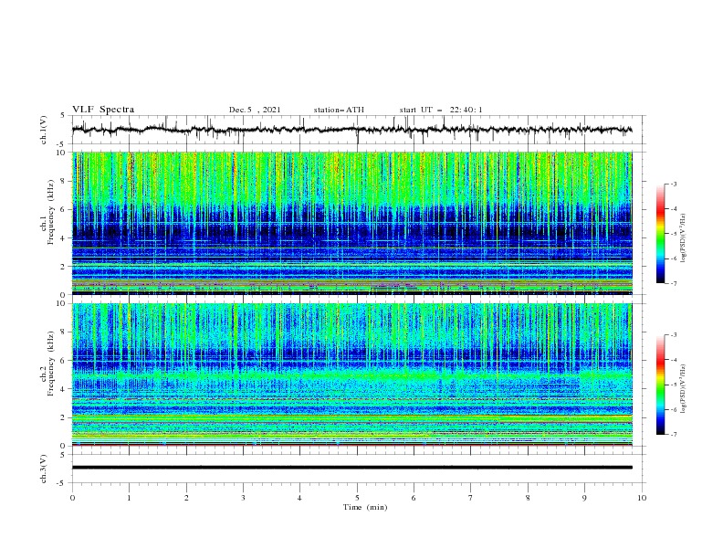The height and width of the screenshot is (559, 723).
Task: Click the "VLF Spectra" plot title
Action: [x=103, y=110]
